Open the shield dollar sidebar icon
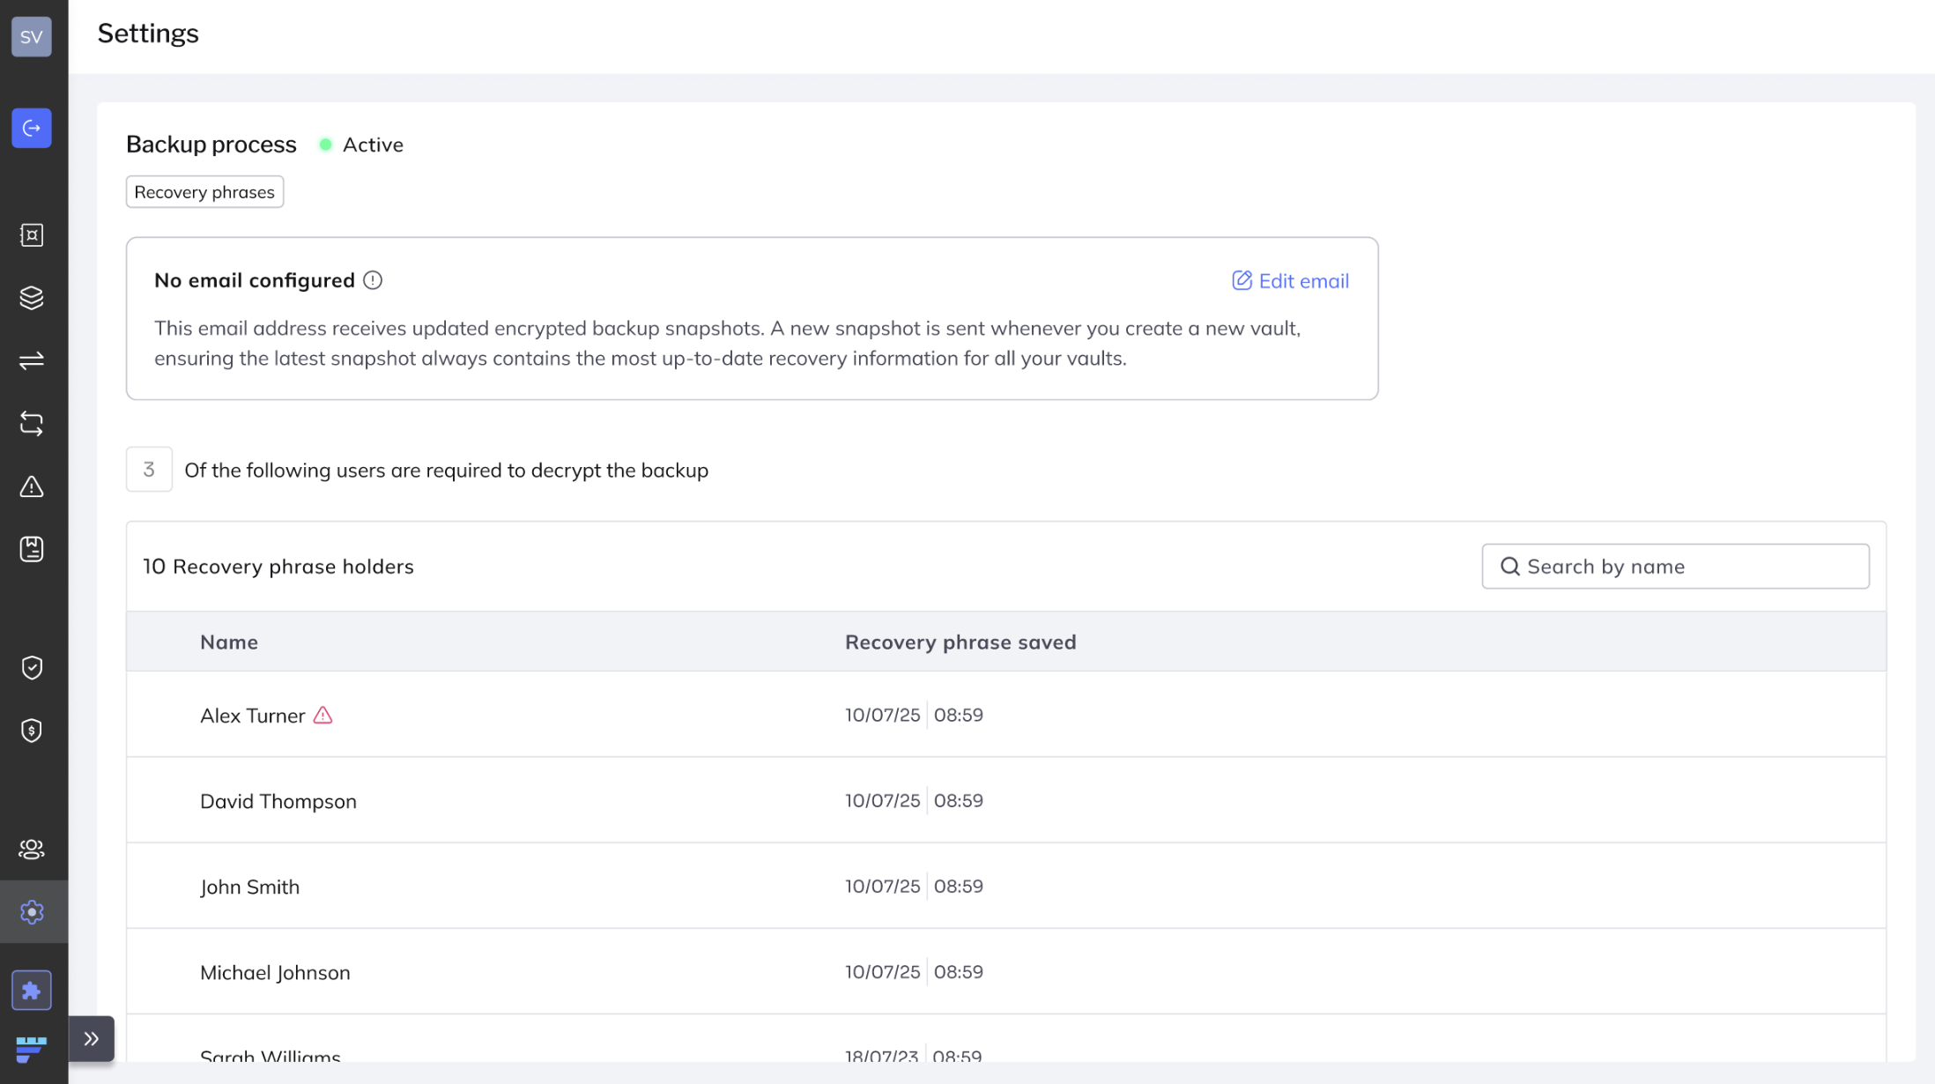Viewport: 1935px width, 1084px height. point(32,731)
